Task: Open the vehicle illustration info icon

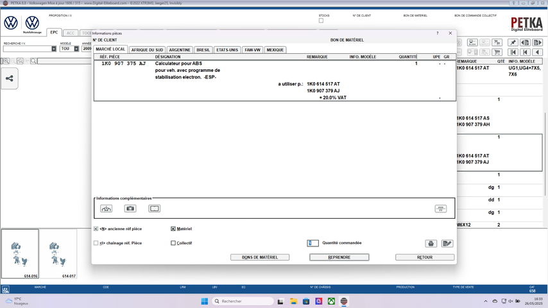Action: [107, 209]
